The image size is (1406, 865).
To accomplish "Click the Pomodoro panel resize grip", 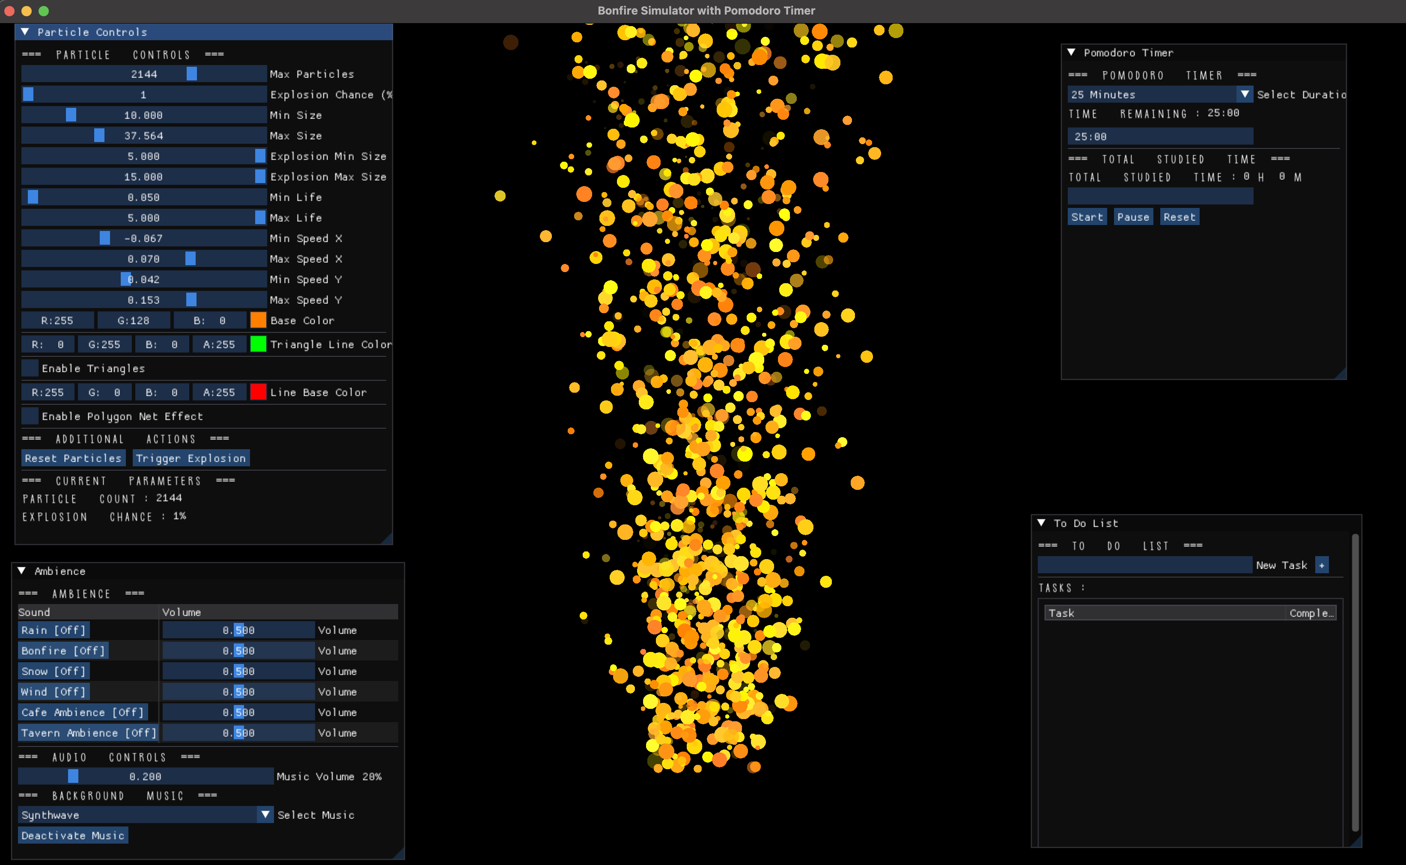I will coord(1340,373).
